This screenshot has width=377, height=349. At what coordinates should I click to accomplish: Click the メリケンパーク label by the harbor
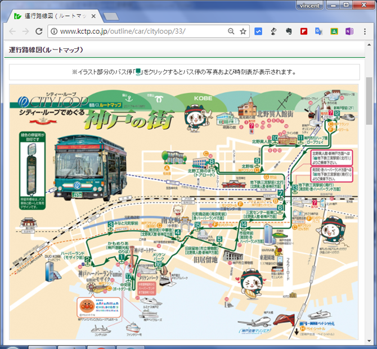coord(149,278)
